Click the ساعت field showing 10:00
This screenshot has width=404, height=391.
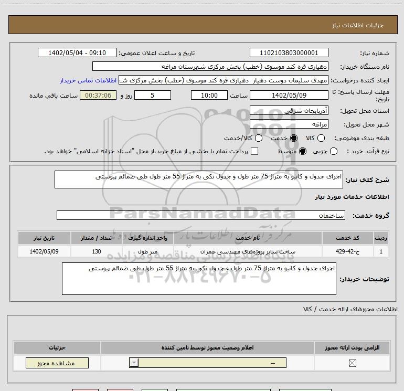[x=209, y=96]
